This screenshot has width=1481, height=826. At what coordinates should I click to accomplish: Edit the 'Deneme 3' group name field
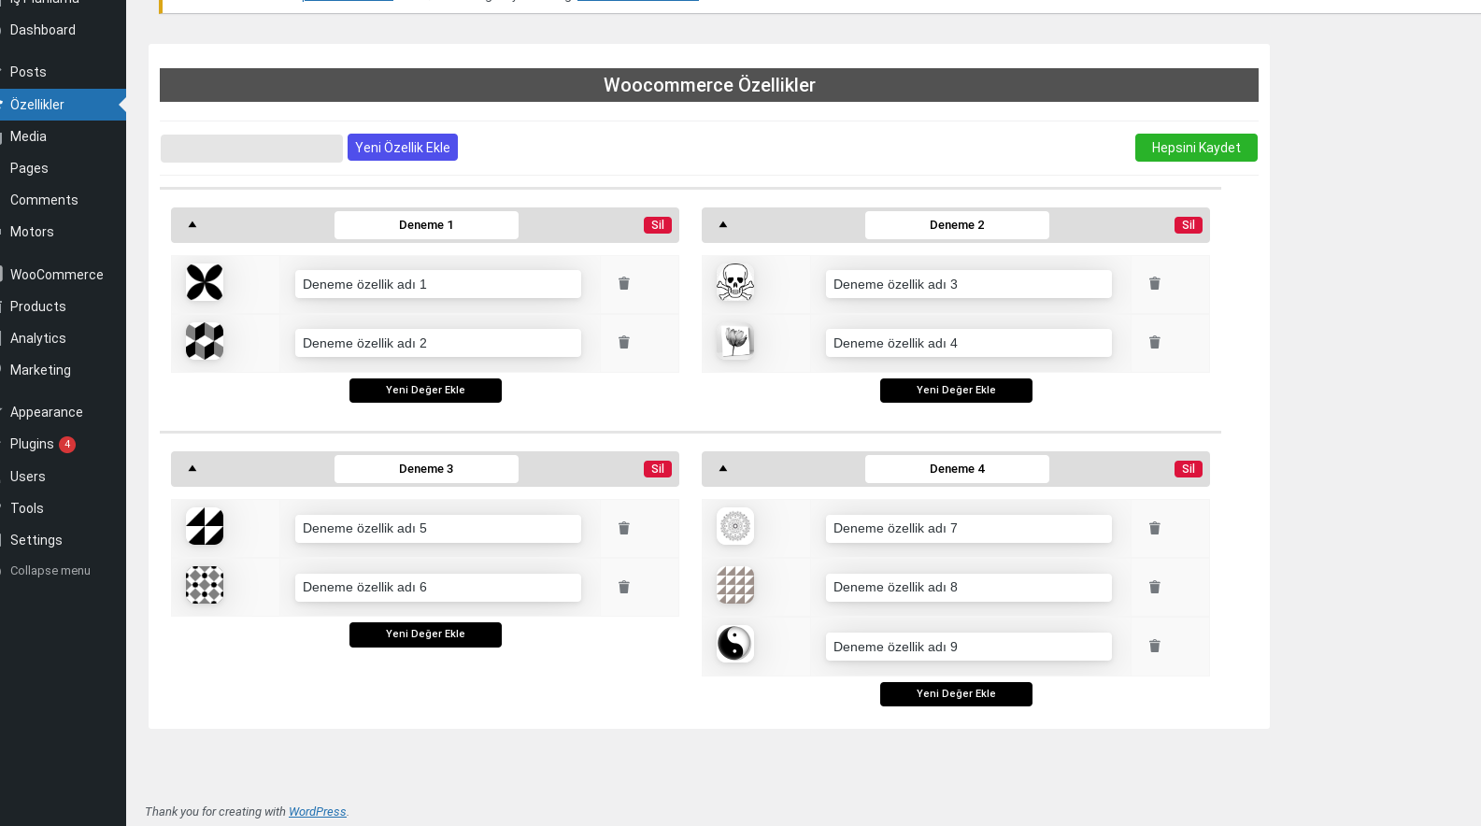coord(426,469)
